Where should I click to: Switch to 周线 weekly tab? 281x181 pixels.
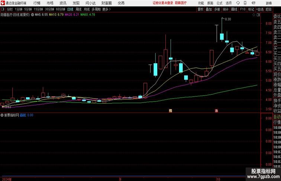pos(78,9)
